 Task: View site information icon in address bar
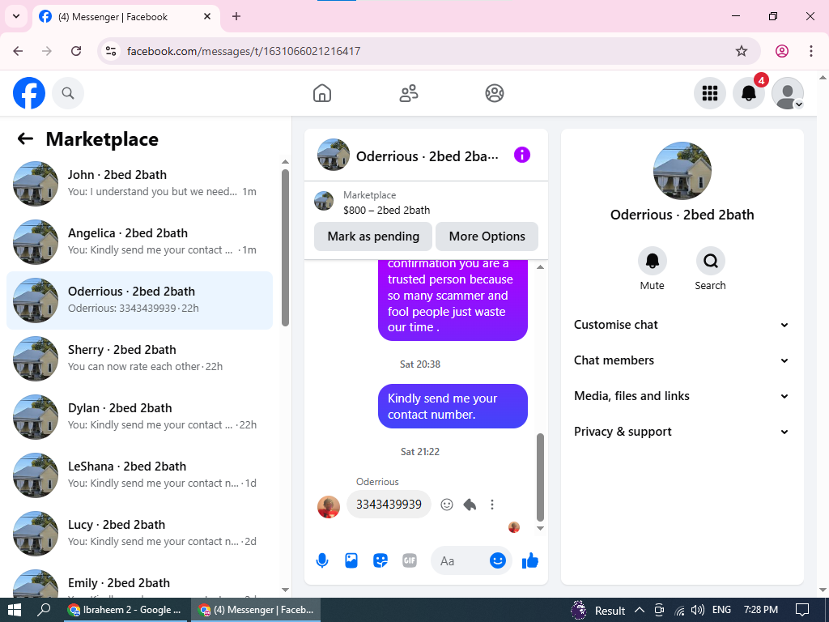[x=111, y=51]
